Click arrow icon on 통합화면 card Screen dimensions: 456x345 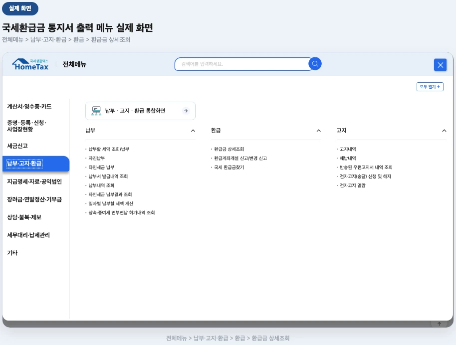[x=186, y=111]
